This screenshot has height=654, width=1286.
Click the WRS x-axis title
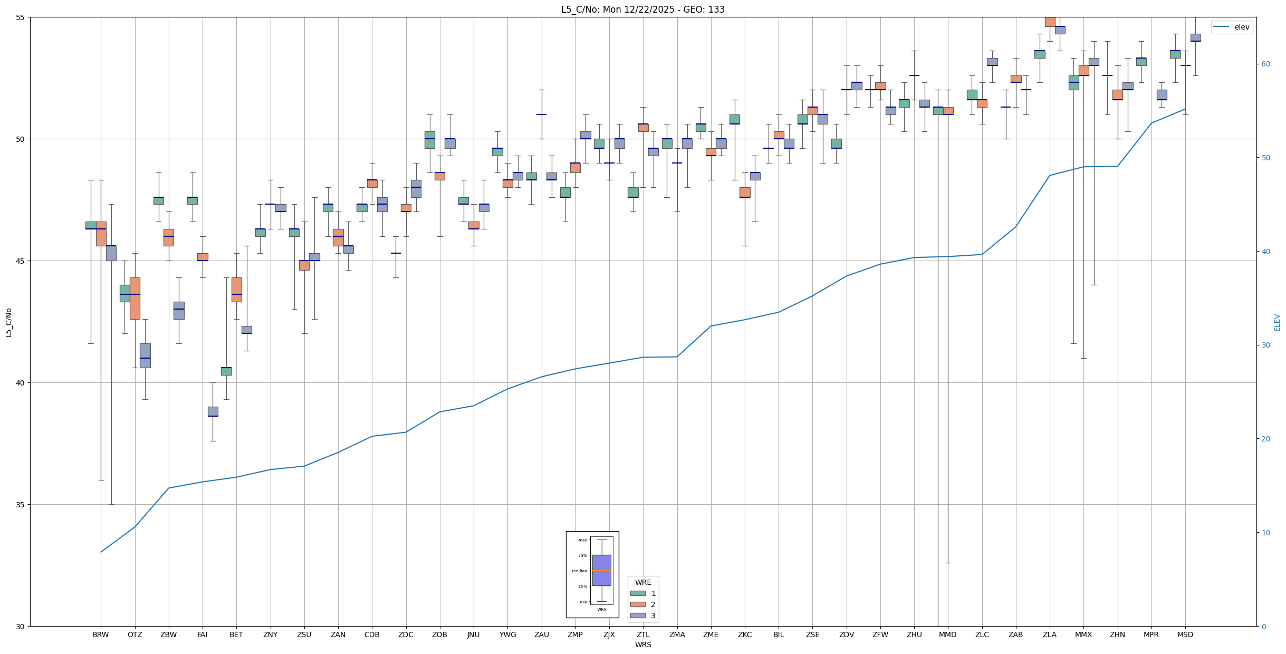(642, 645)
